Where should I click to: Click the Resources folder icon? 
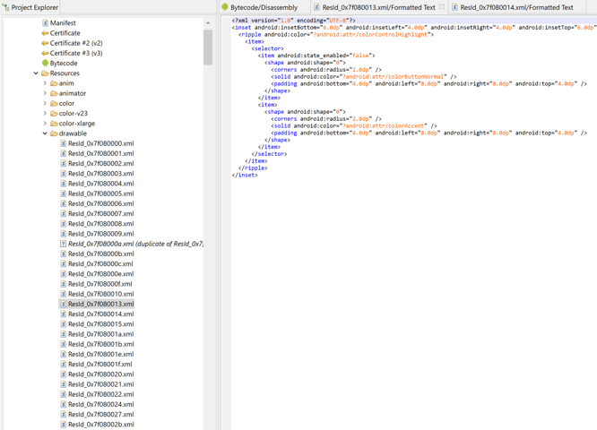[45, 73]
